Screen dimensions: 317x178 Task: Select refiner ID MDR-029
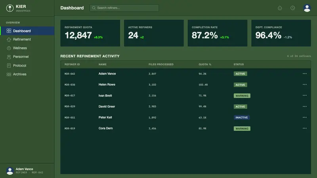pyautogui.click(x=70, y=106)
